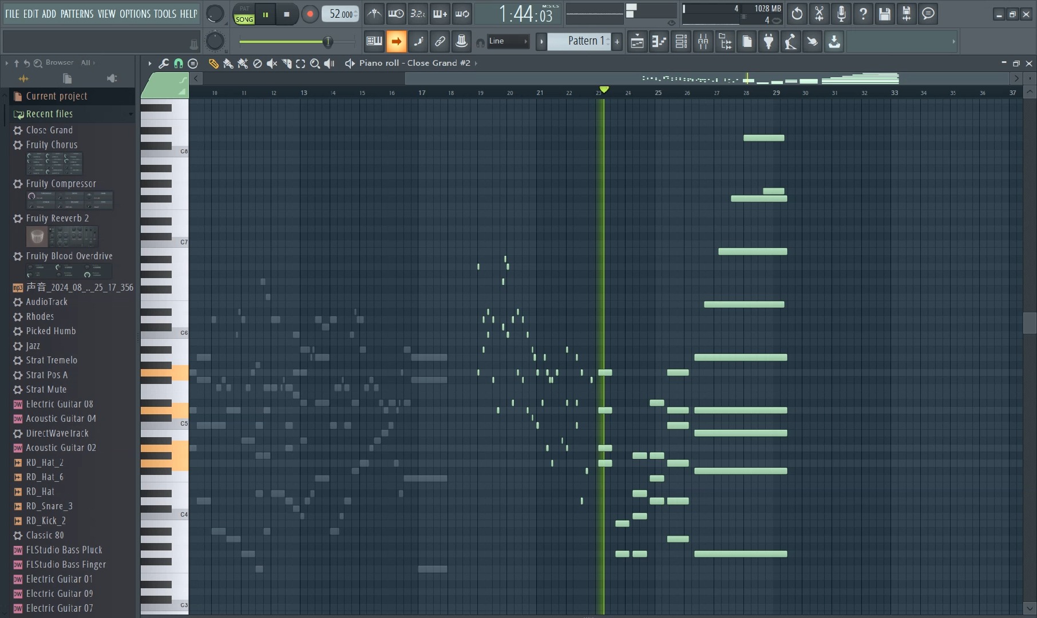This screenshot has height=618, width=1037.
Task: Select FLStudio Bass Pluck sample
Action: (64, 550)
